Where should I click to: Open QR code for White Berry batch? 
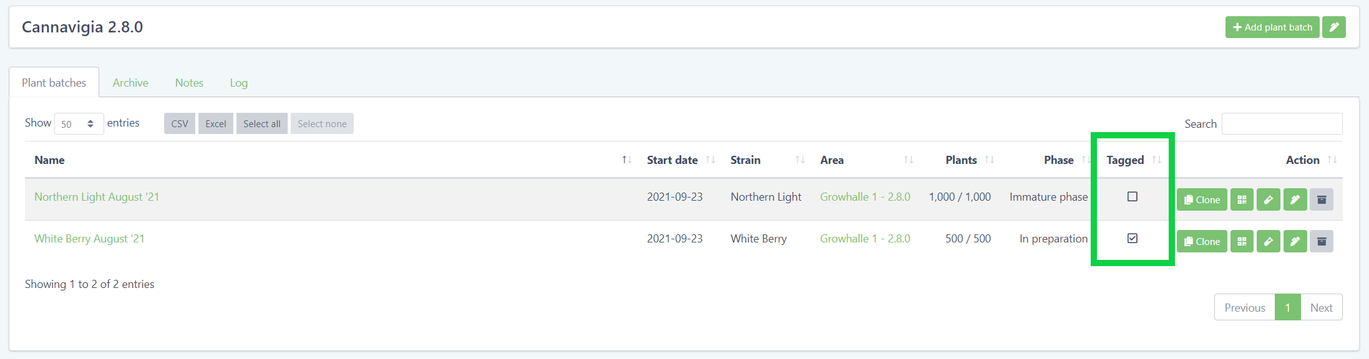[x=1242, y=242]
